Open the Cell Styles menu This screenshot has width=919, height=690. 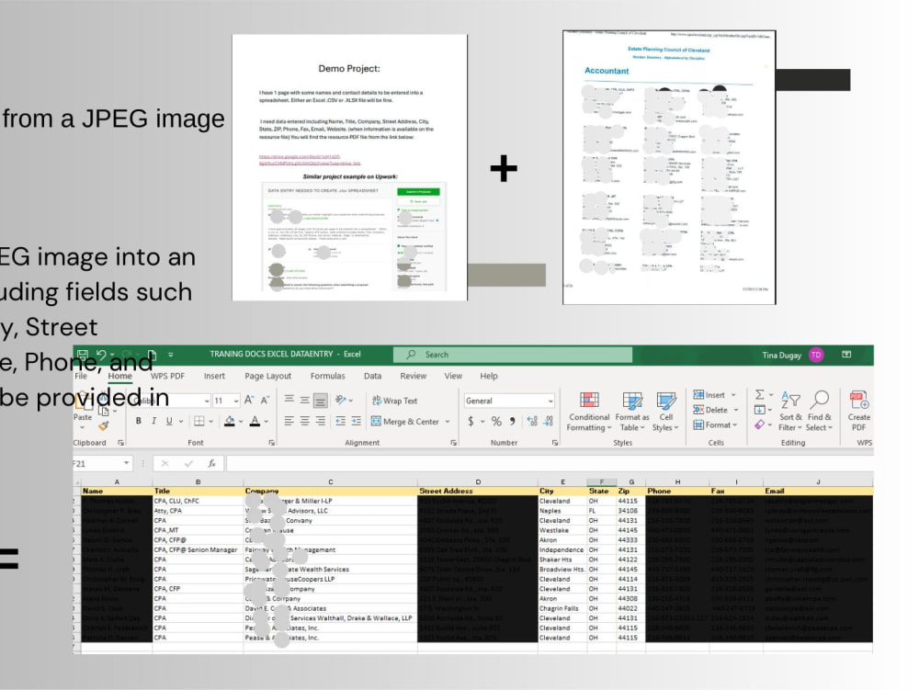coord(665,412)
